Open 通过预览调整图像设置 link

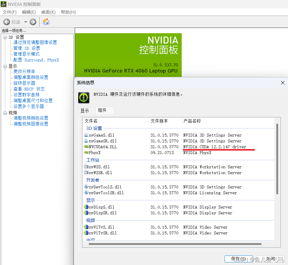pyautogui.click(x=35, y=43)
